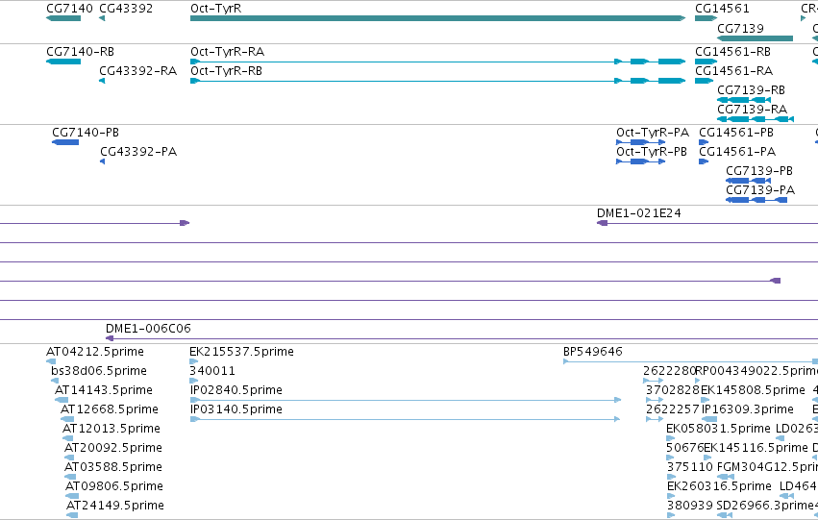Click the Oct-TyrR-RB transcript line

(x=437, y=81)
